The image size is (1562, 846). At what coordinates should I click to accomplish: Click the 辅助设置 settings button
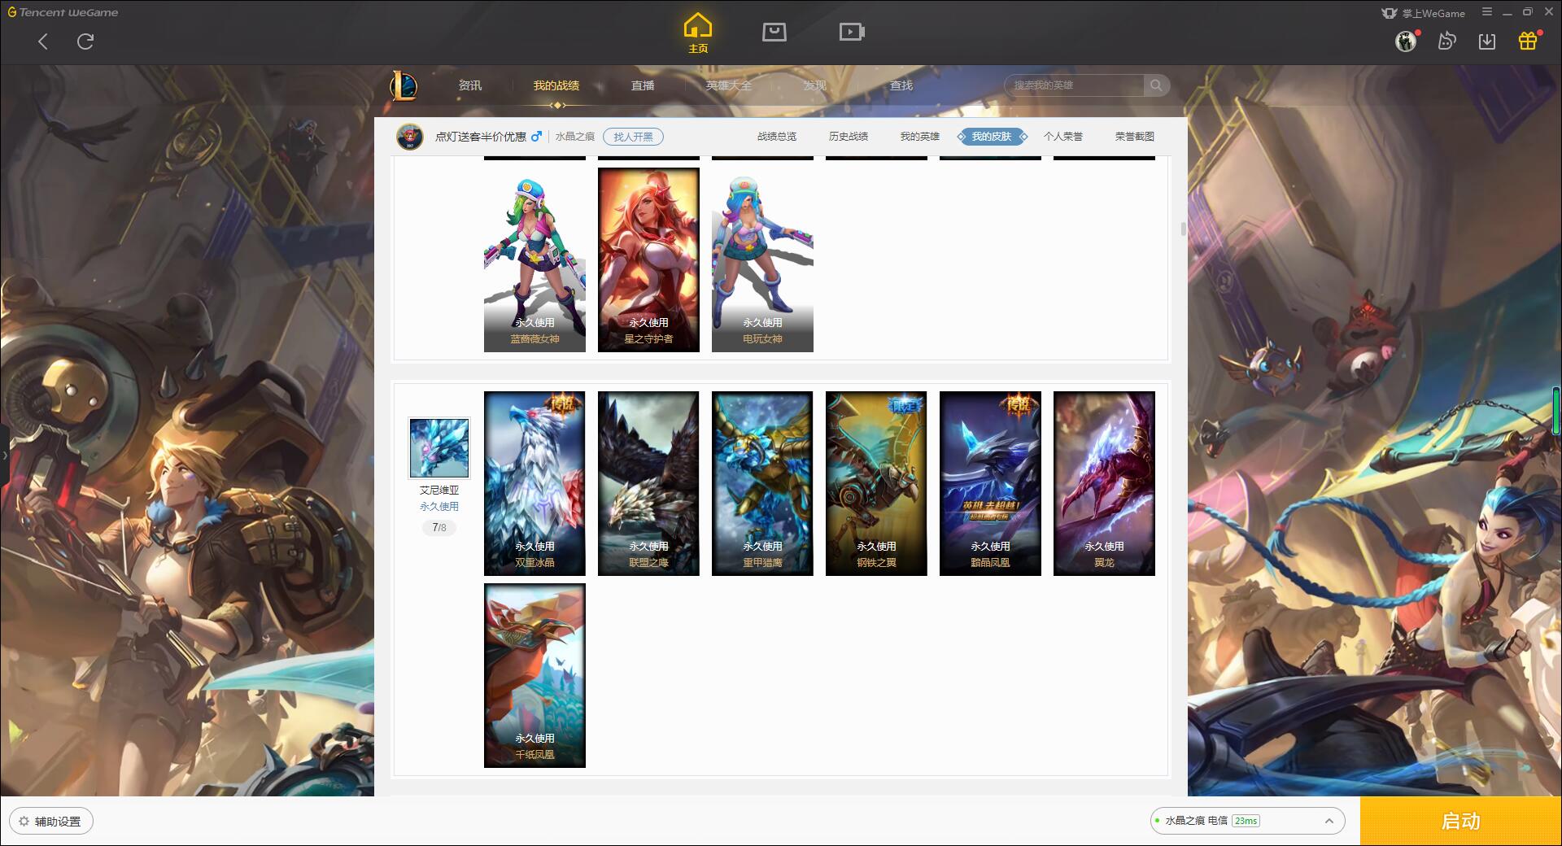click(x=51, y=822)
